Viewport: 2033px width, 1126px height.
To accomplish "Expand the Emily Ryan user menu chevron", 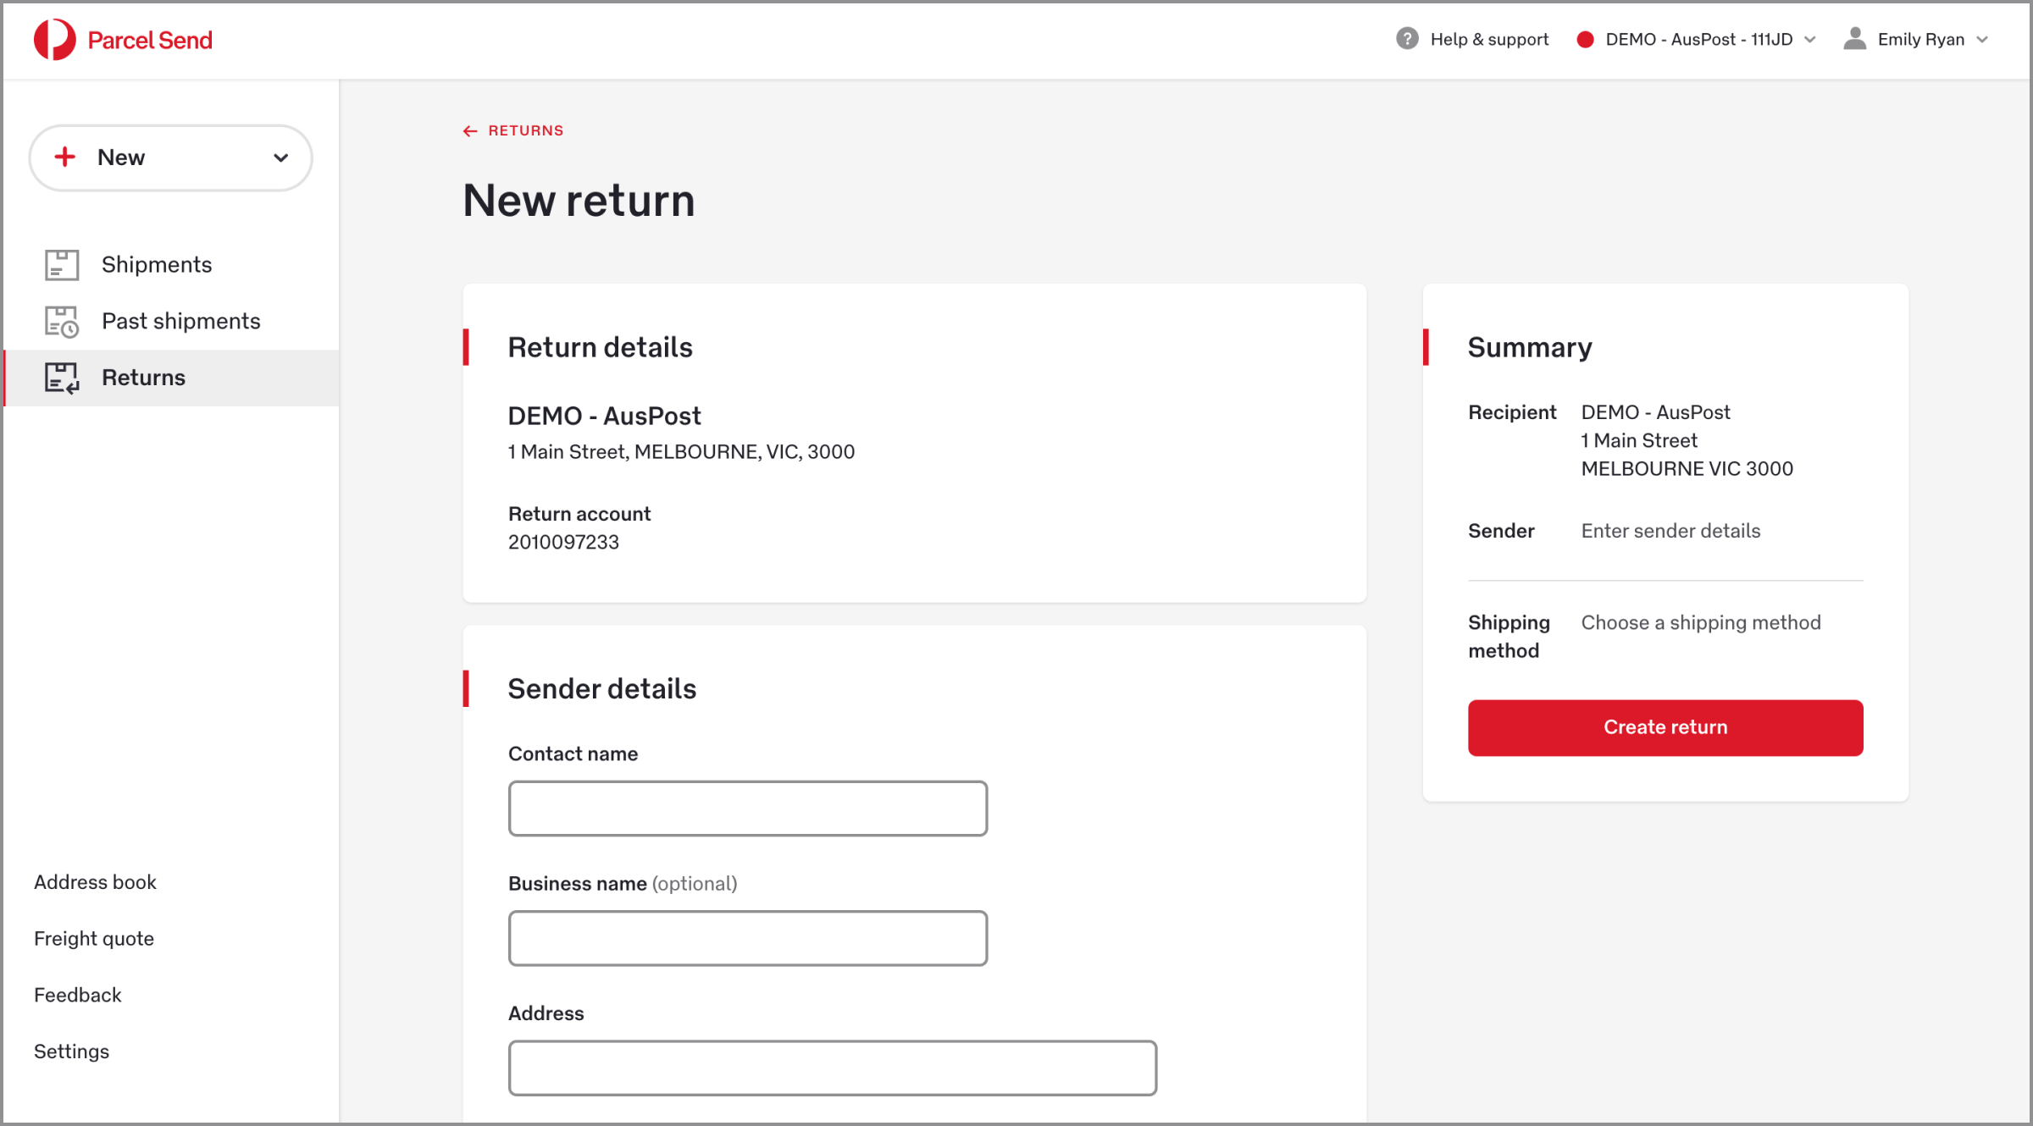I will (1982, 40).
